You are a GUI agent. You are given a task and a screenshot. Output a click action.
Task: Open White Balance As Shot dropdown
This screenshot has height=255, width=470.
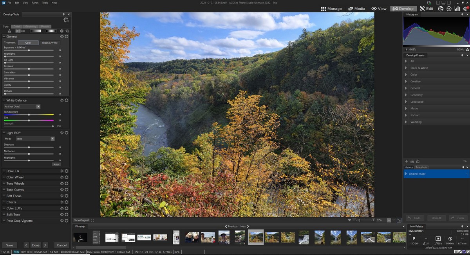[x=22, y=106]
